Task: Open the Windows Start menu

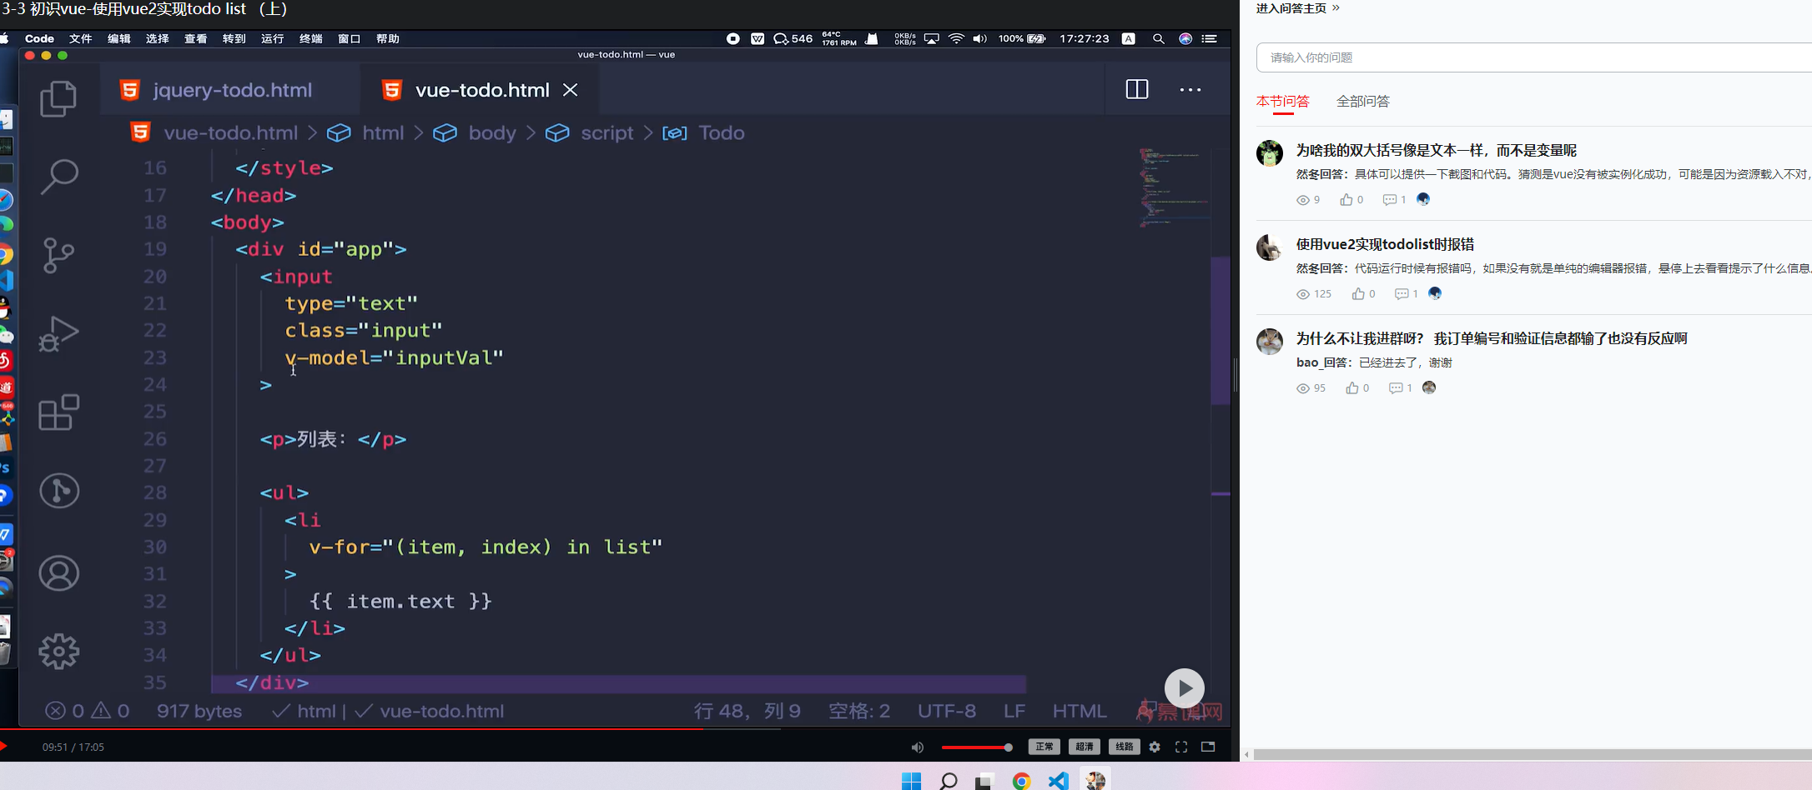Action: 911,781
